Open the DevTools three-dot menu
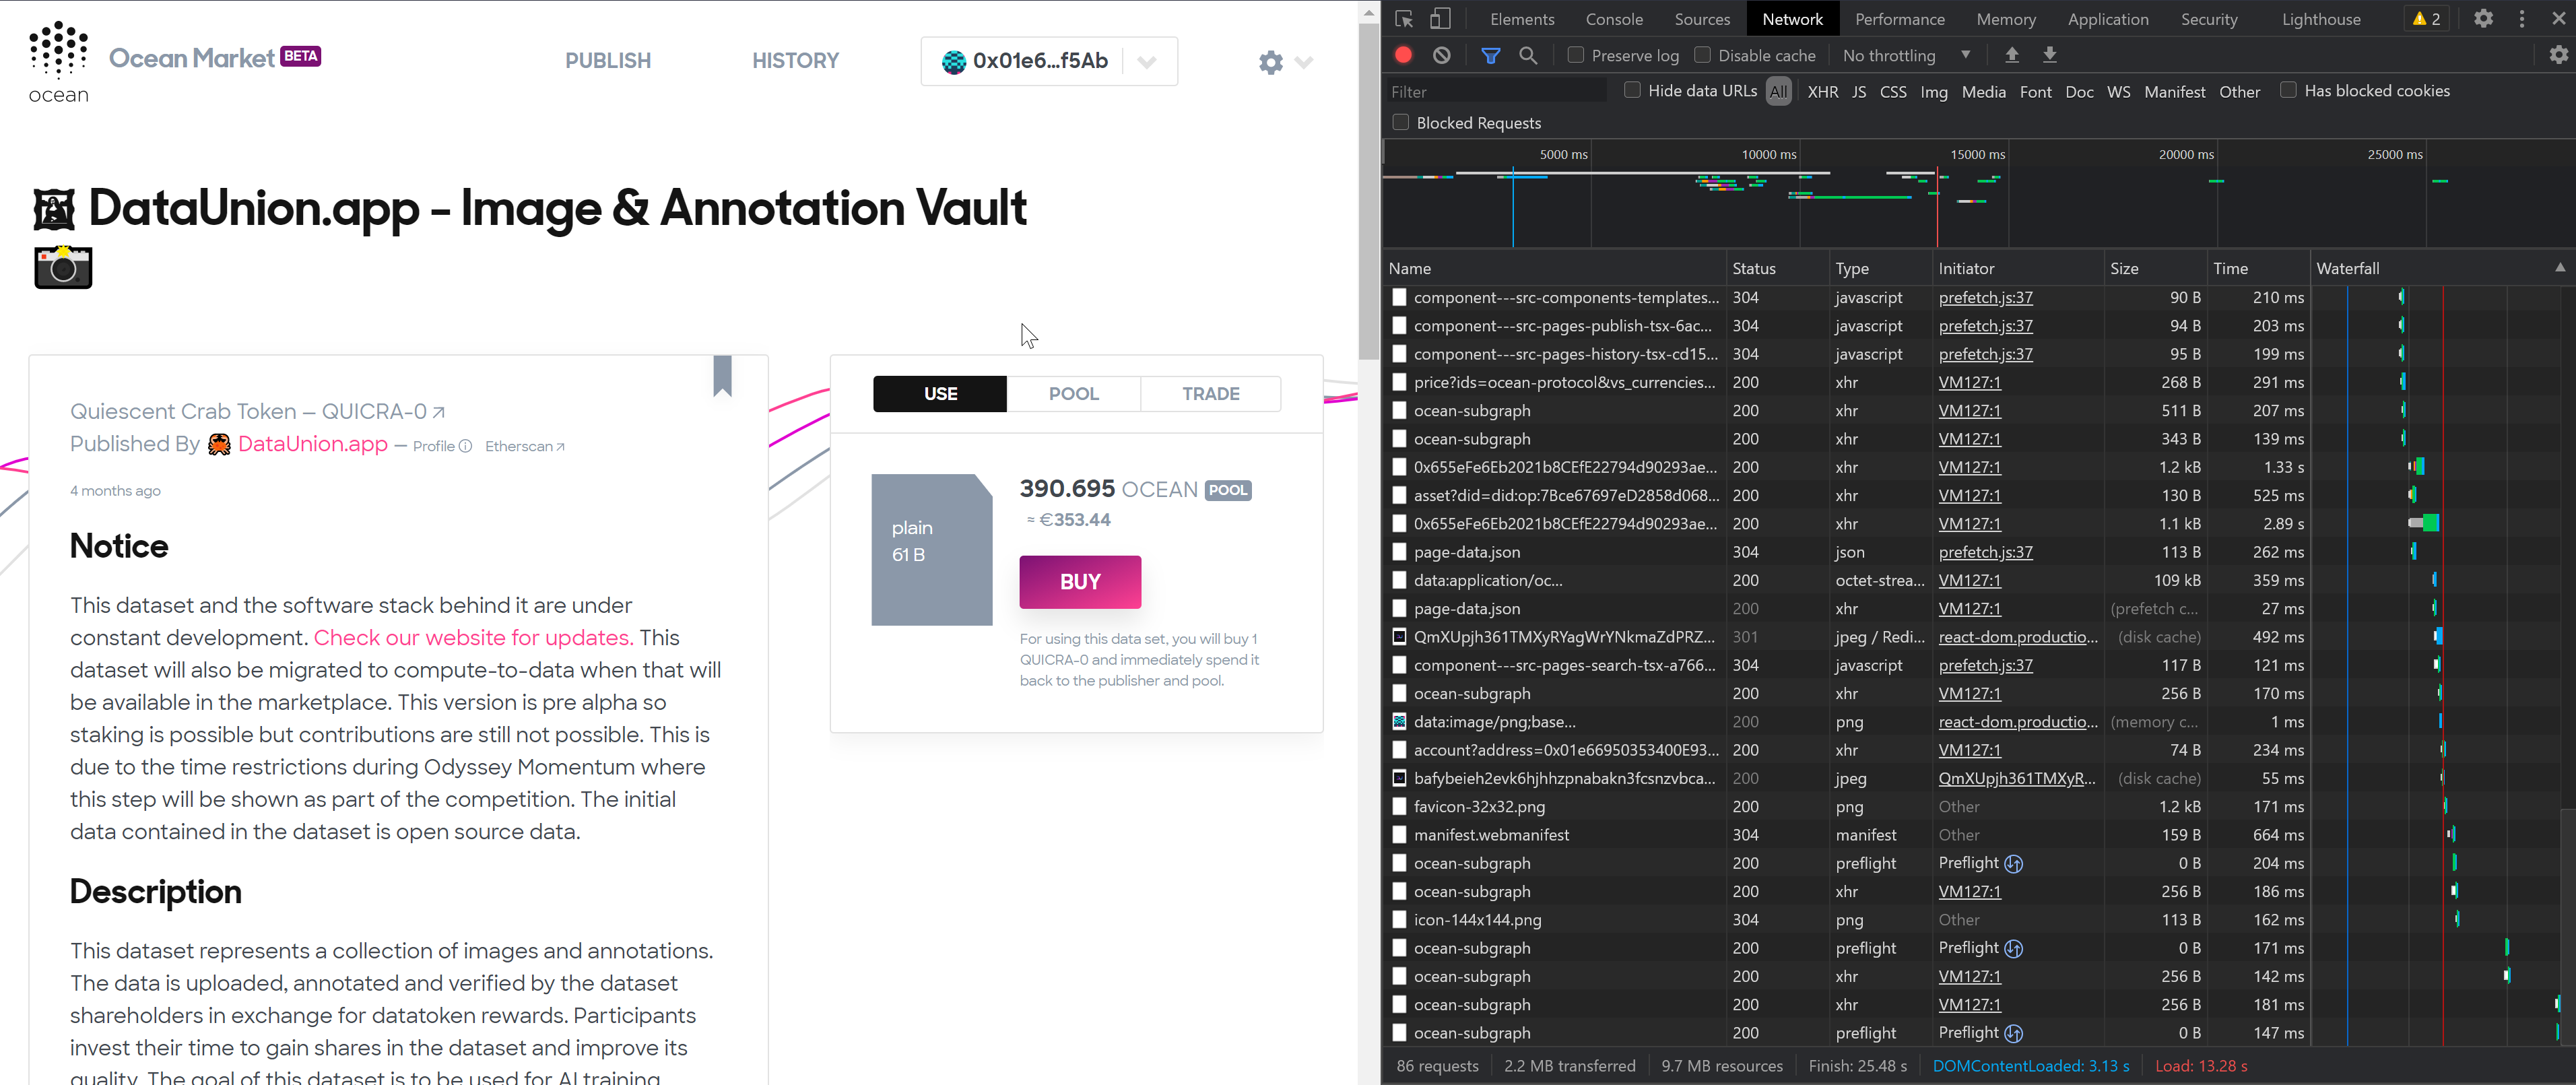The height and width of the screenshot is (1085, 2576). [2522, 18]
